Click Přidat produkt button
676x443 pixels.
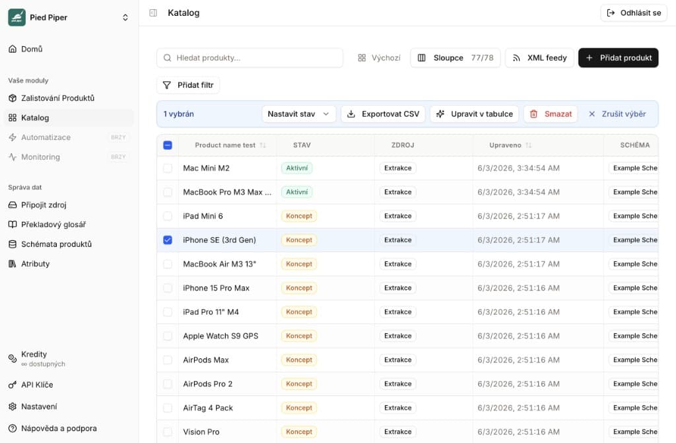tap(618, 58)
